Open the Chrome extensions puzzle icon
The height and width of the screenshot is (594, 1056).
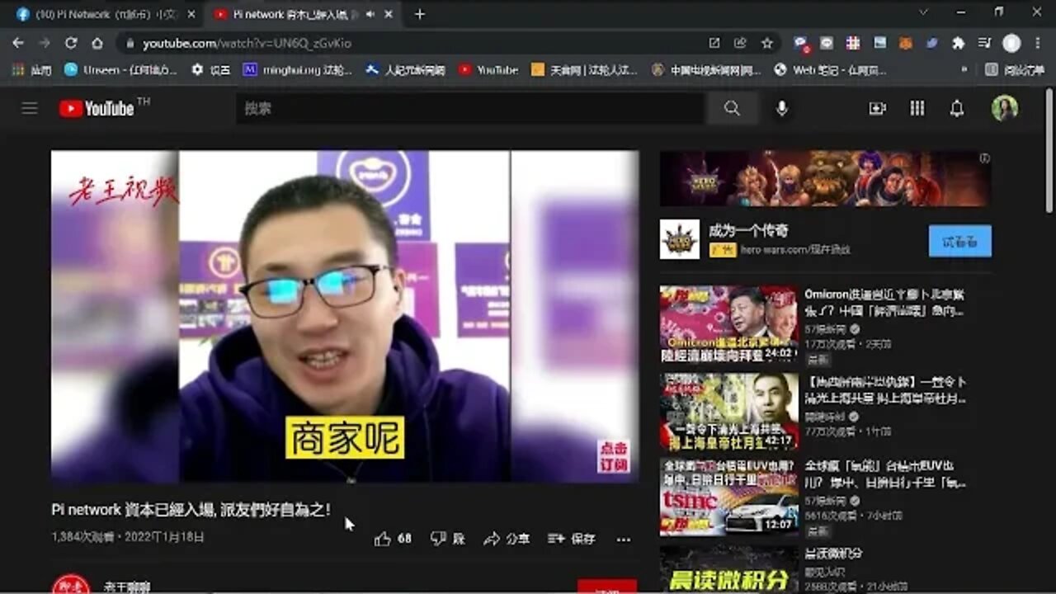tap(958, 43)
